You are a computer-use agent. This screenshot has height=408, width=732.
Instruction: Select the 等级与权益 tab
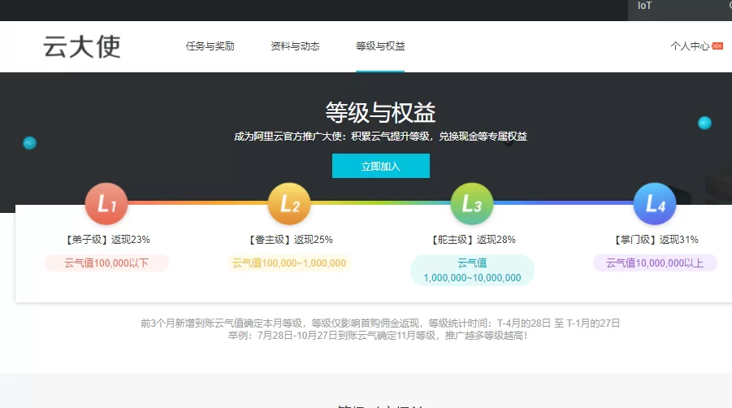pyautogui.click(x=380, y=46)
